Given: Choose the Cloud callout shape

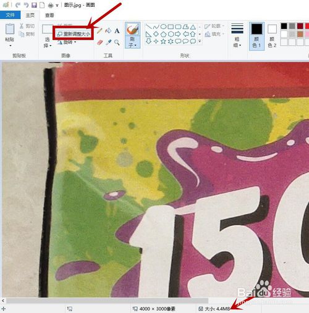Looking at the screenshot, I should coord(193,41).
